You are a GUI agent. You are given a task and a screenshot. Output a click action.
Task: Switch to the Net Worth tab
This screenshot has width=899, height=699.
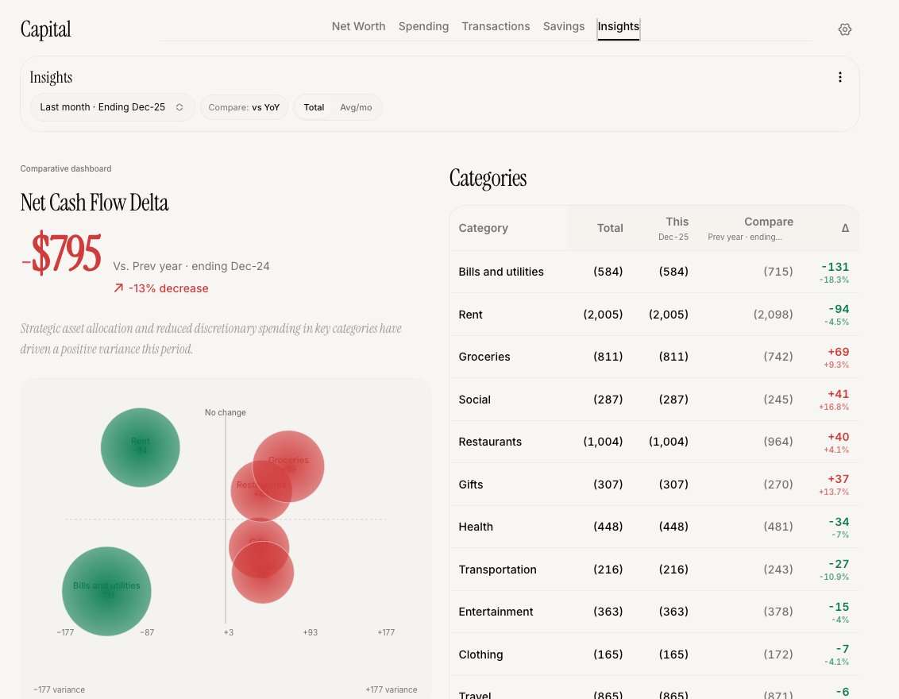358,26
